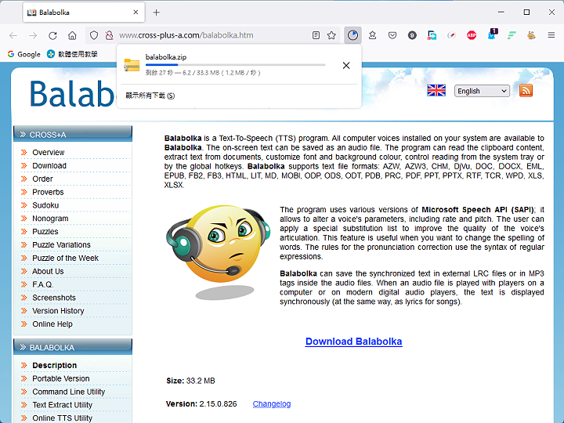The width and height of the screenshot is (564, 423).
Task: Click the tracking protection shield icon
Action: pyautogui.click(x=94, y=35)
